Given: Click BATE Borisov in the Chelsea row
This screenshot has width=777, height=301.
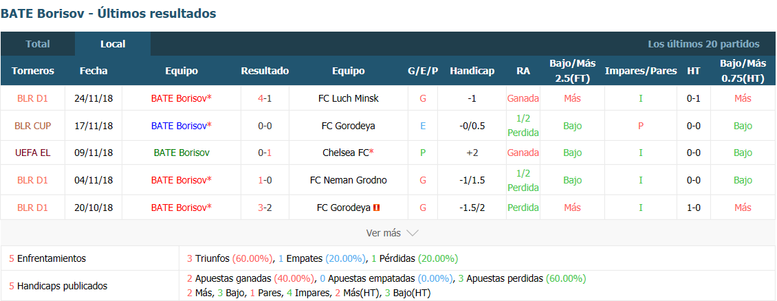Looking at the screenshot, I should point(182,153).
